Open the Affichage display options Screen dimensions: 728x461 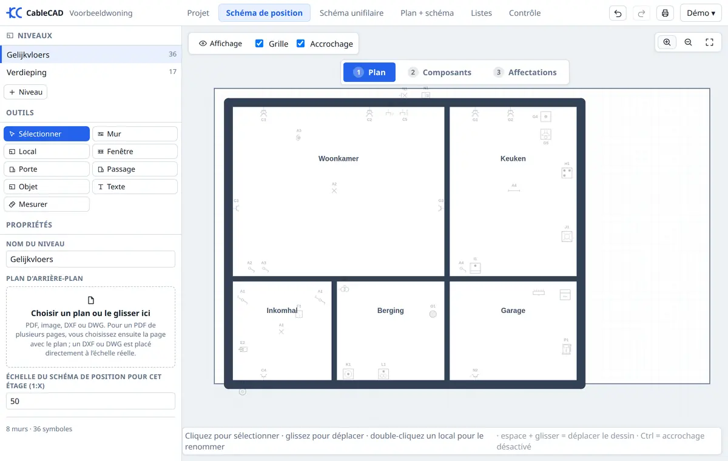click(221, 44)
